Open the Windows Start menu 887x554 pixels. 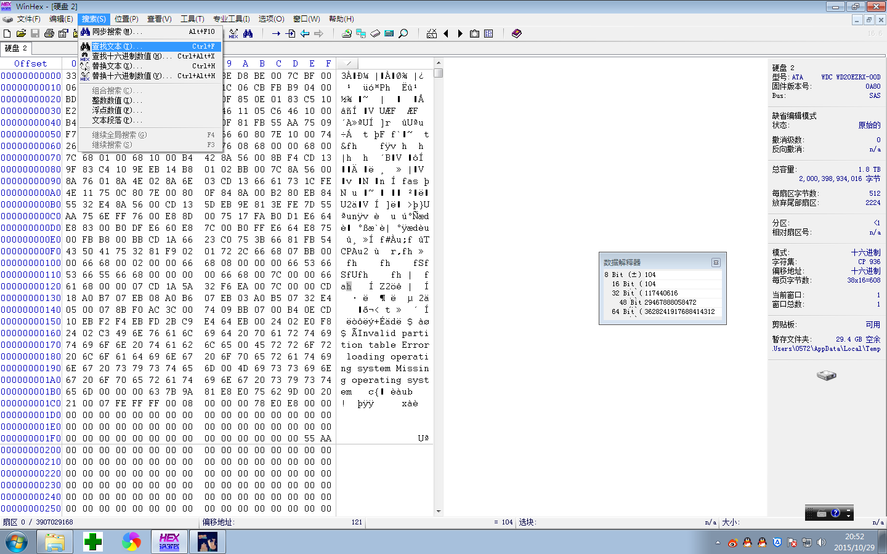tap(17, 542)
